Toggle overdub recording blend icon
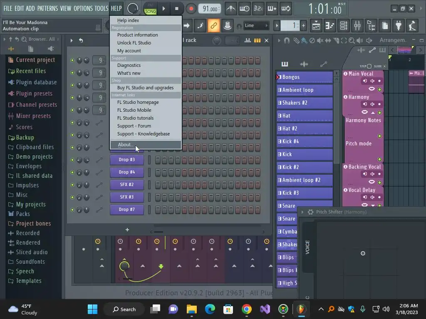 pos(272,9)
